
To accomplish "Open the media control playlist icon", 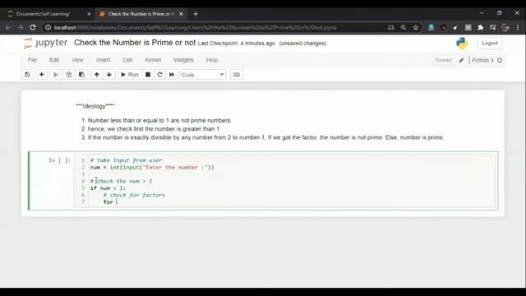I will 492,27.
